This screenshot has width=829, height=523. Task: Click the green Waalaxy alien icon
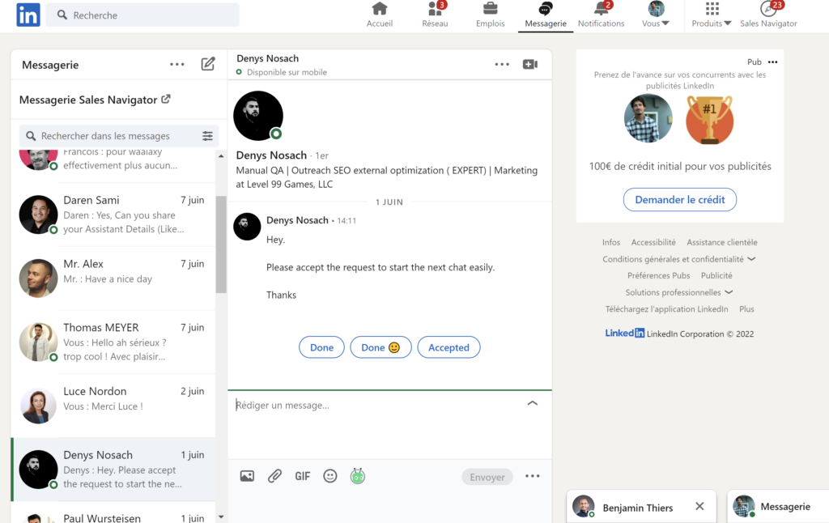coord(358,477)
